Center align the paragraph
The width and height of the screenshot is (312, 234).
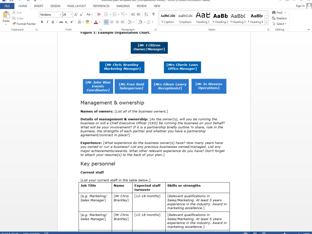point(112,22)
